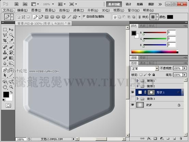This screenshot has width=189, height=142.
Task: Select the Move tool
Action: pos(11,29)
